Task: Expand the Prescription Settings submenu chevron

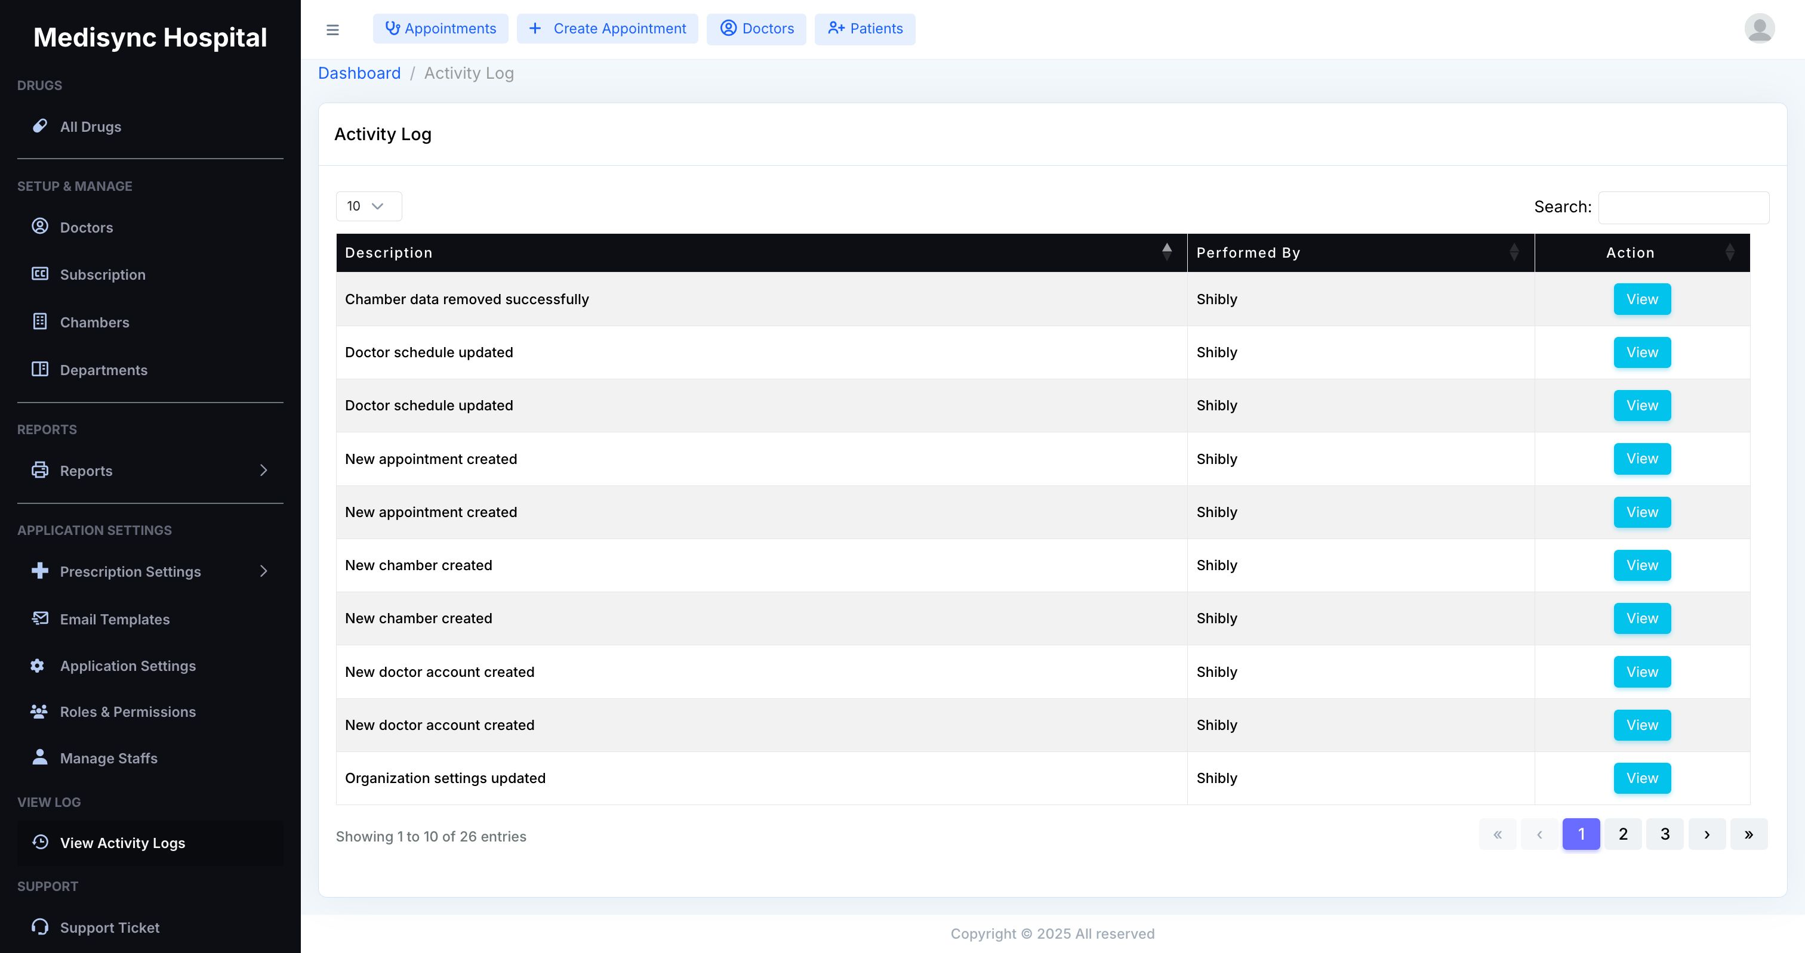Action: click(x=263, y=571)
